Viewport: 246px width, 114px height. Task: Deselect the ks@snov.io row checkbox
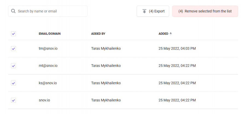click(x=13, y=83)
